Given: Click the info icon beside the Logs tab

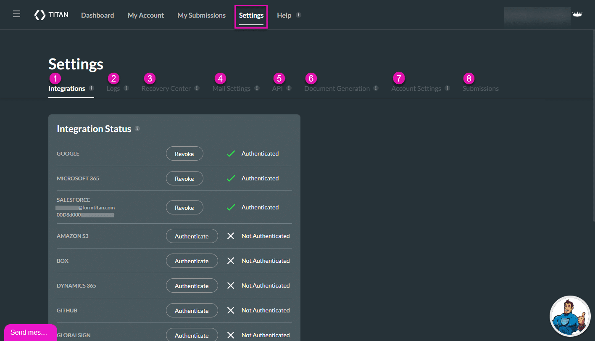Looking at the screenshot, I should tap(127, 88).
